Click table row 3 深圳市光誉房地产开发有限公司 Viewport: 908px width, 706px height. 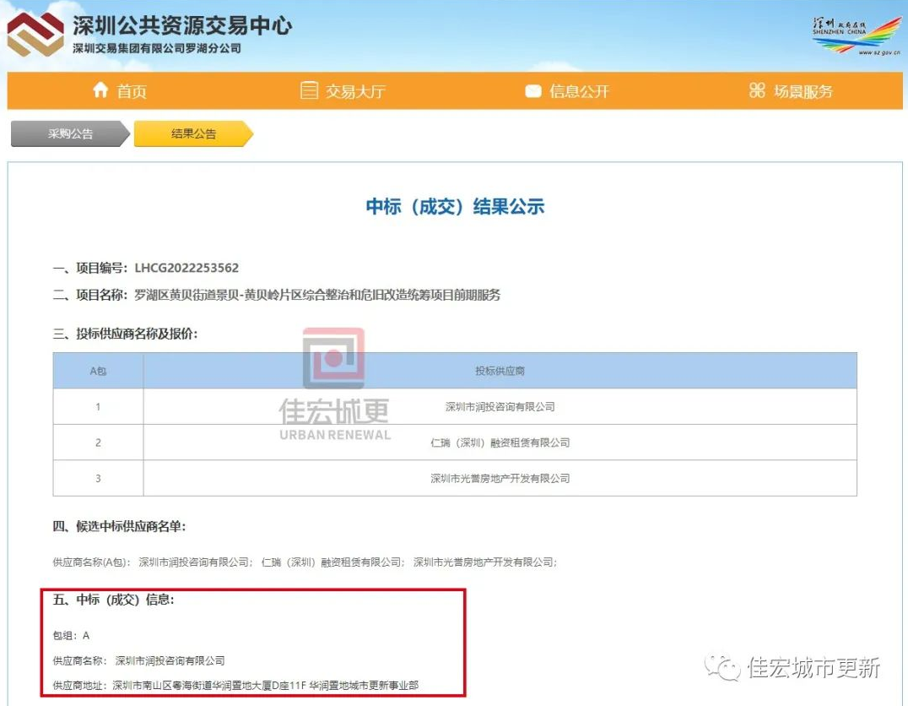[500, 478]
